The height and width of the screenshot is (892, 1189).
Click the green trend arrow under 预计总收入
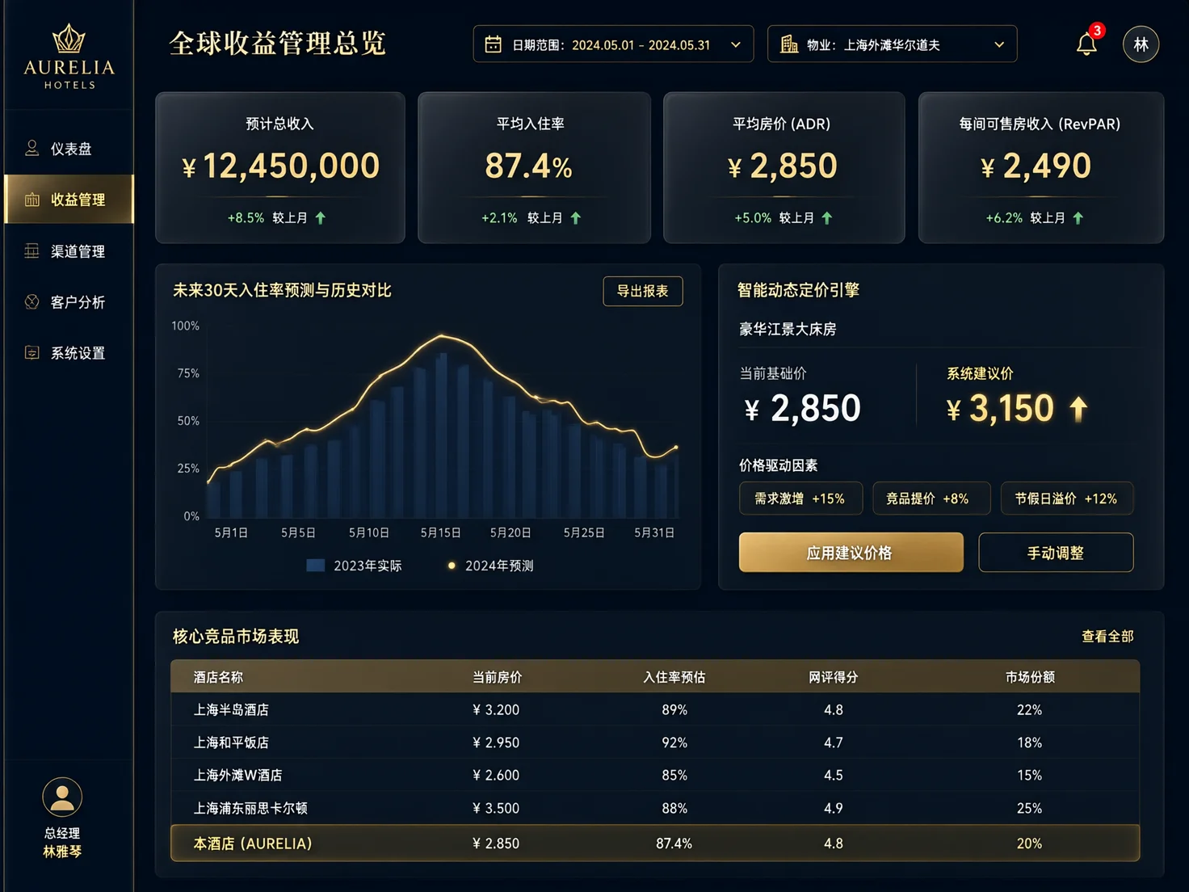point(321,218)
